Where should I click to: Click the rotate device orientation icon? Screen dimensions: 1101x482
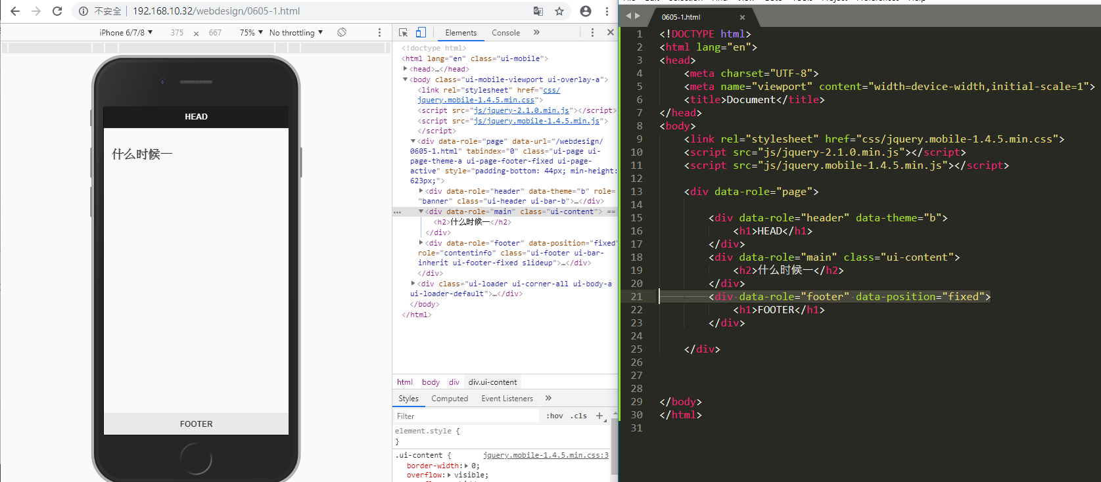342,32
